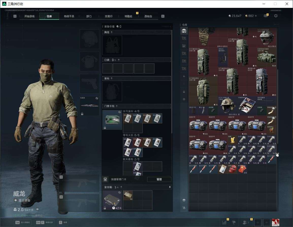Viewport: 293px width, 227px height.
Task: Click the 管理 button
Action: click(x=159, y=179)
